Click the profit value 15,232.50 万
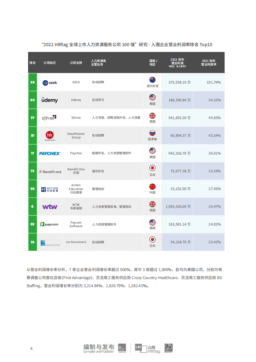 (180, 189)
